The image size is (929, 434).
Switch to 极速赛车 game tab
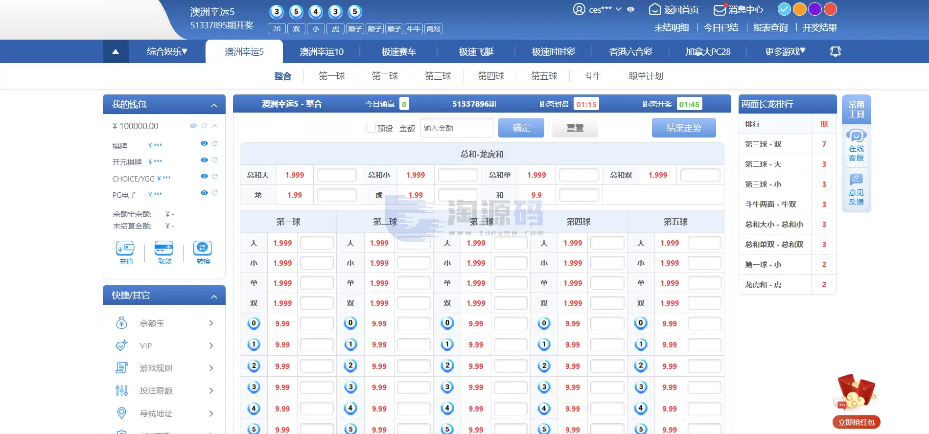399,51
